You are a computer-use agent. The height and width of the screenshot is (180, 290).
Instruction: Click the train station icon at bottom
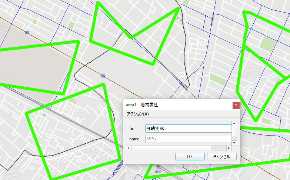(158, 167)
